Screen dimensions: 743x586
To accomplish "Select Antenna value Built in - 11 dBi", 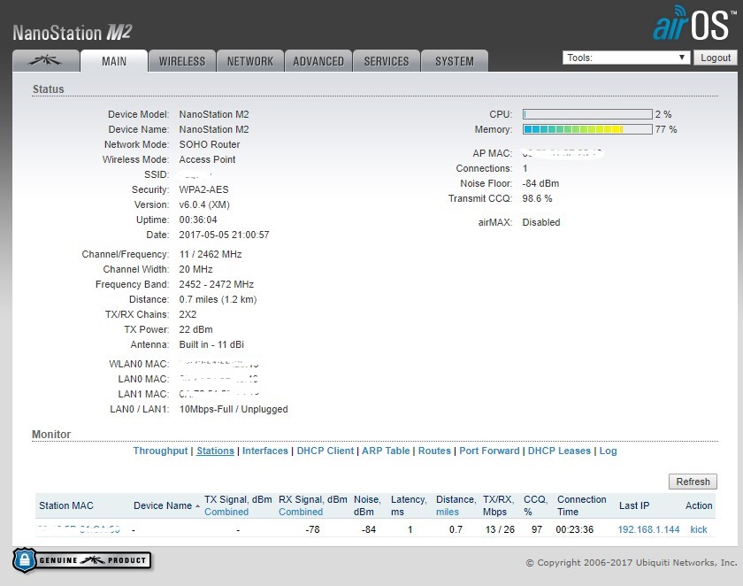I will click(x=211, y=344).
